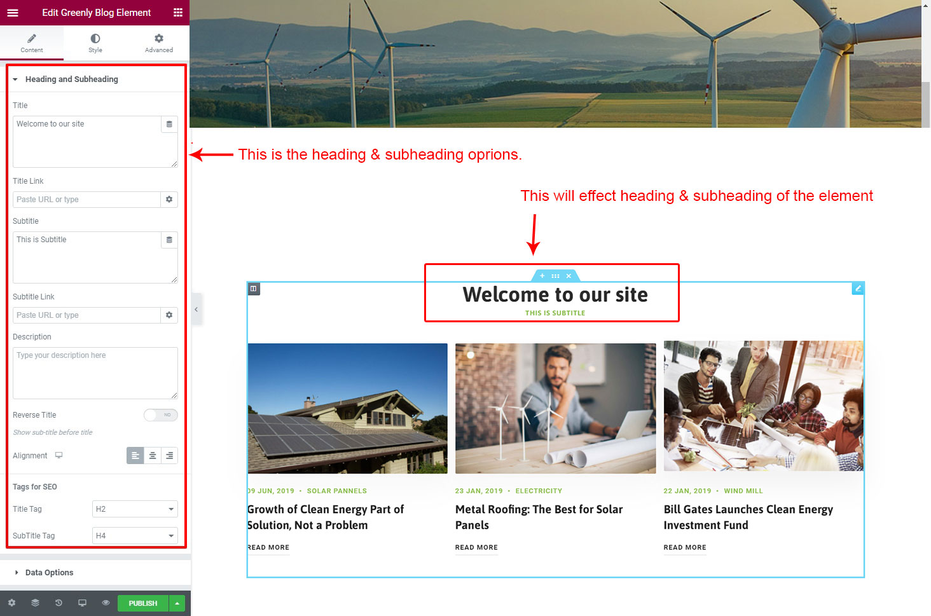Open the SubTitle Tag dropdown
The height and width of the screenshot is (616, 931).
[x=135, y=536]
